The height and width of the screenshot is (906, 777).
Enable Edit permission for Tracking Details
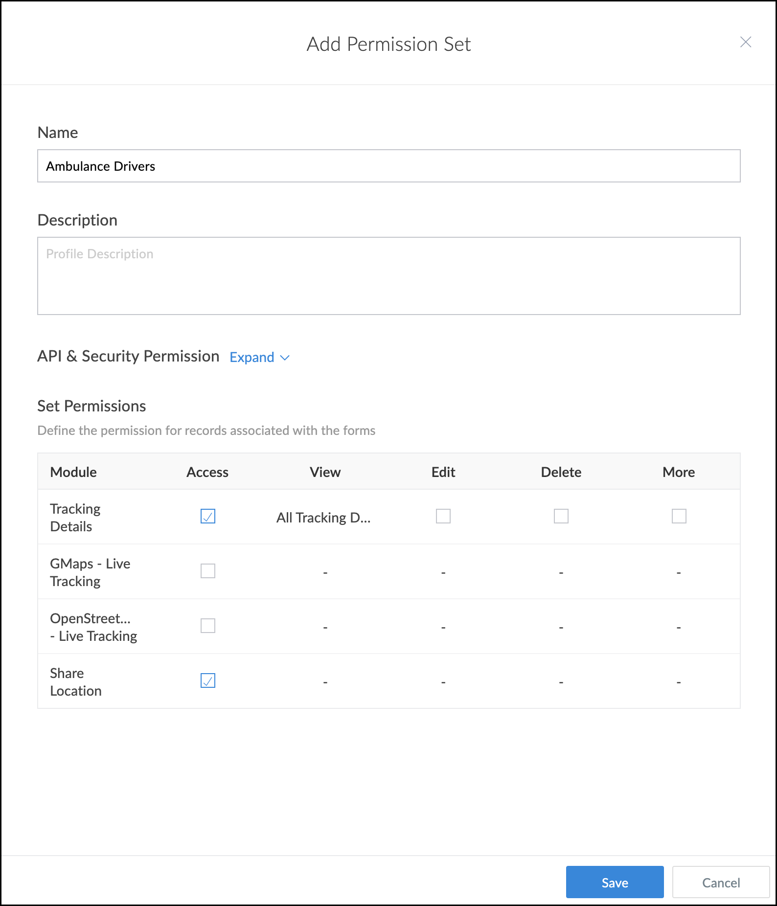tap(443, 517)
